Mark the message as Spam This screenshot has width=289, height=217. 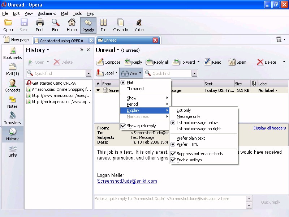pos(237,62)
